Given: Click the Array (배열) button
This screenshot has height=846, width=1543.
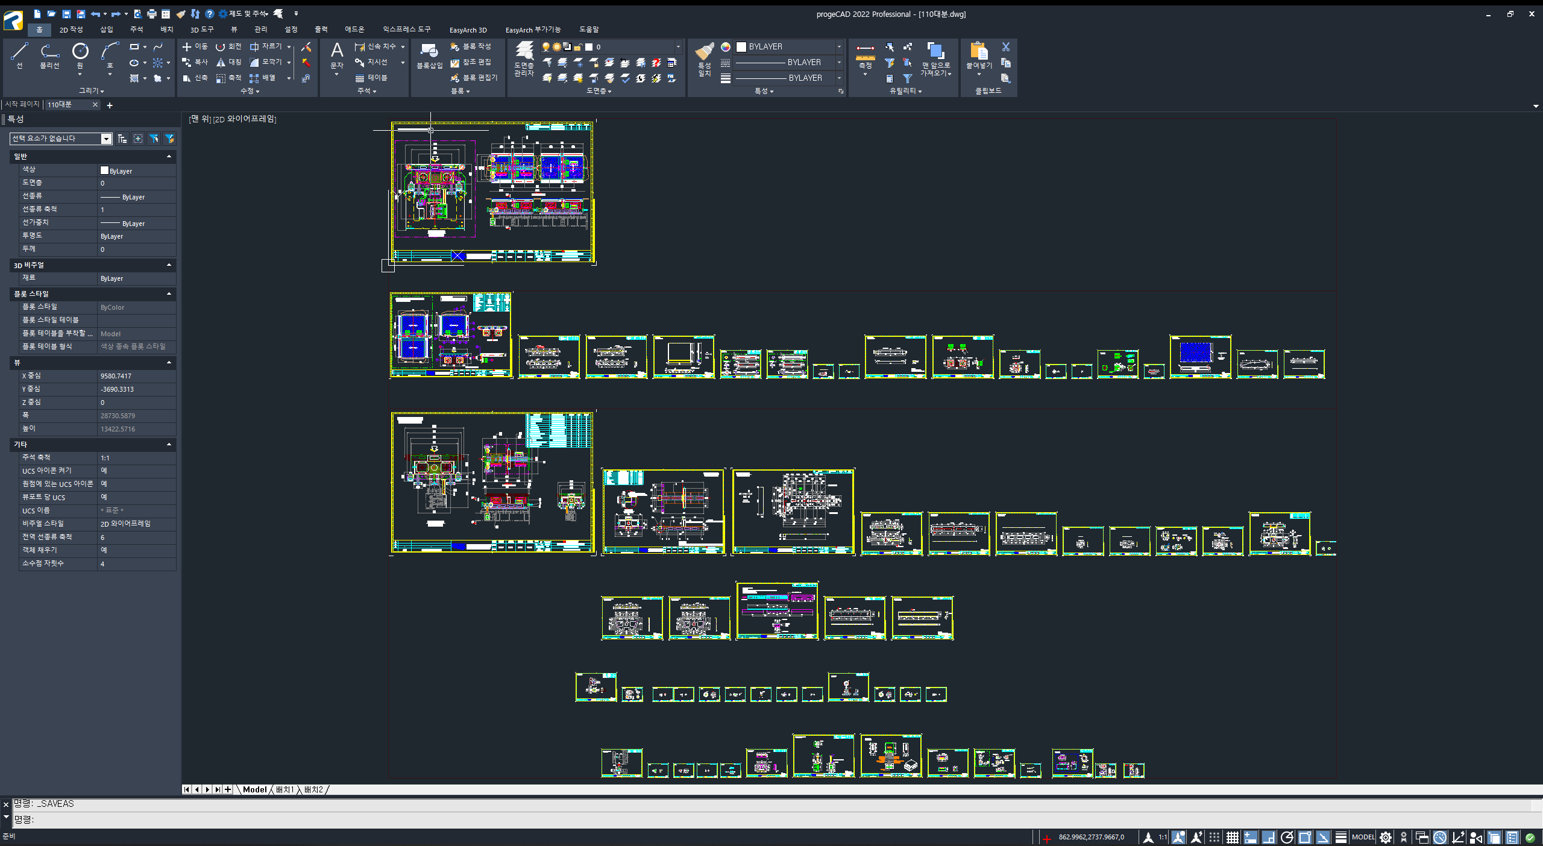Looking at the screenshot, I should pyautogui.click(x=263, y=78).
